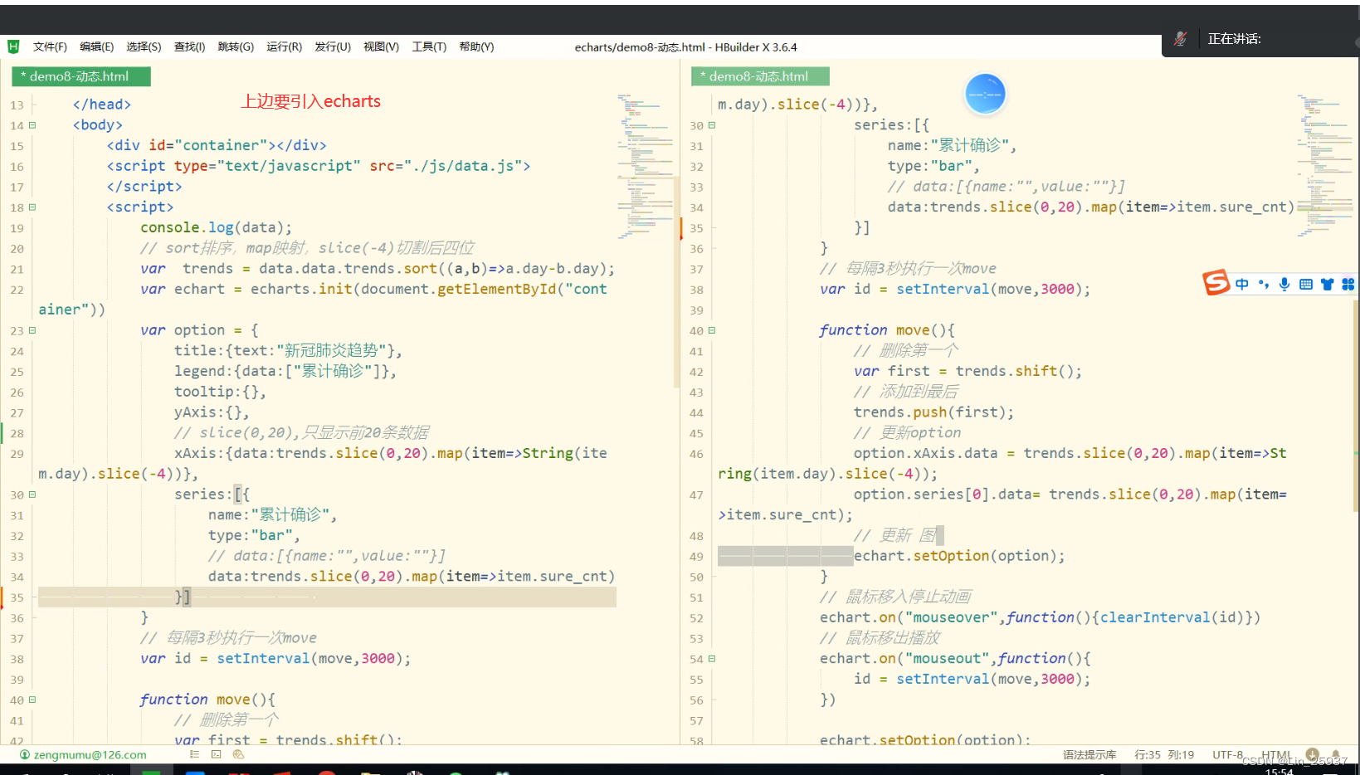
Task: Click the preview icon in status bar
Action: [x=238, y=754]
